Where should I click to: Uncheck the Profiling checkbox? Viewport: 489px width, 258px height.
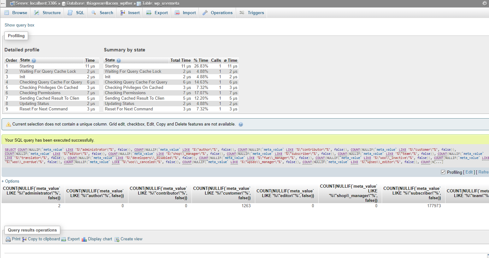[x=443, y=172]
